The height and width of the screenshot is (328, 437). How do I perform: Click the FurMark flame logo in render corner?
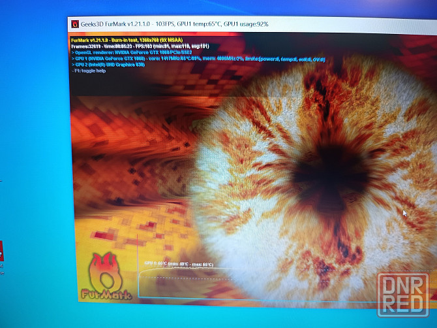[x=106, y=276]
